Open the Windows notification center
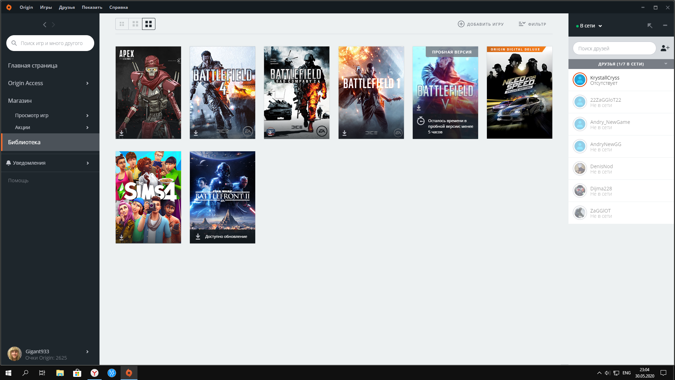 tap(663, 373)
